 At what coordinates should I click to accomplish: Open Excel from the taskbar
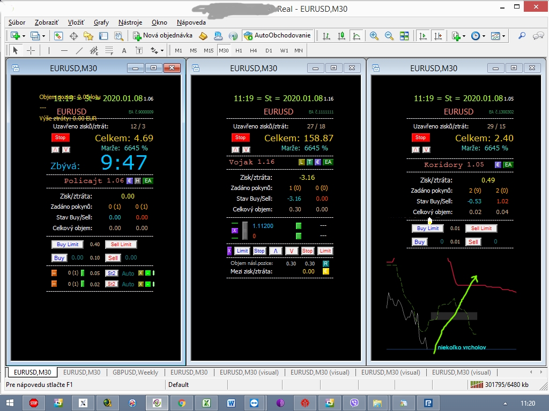click(x=206, y=403)
